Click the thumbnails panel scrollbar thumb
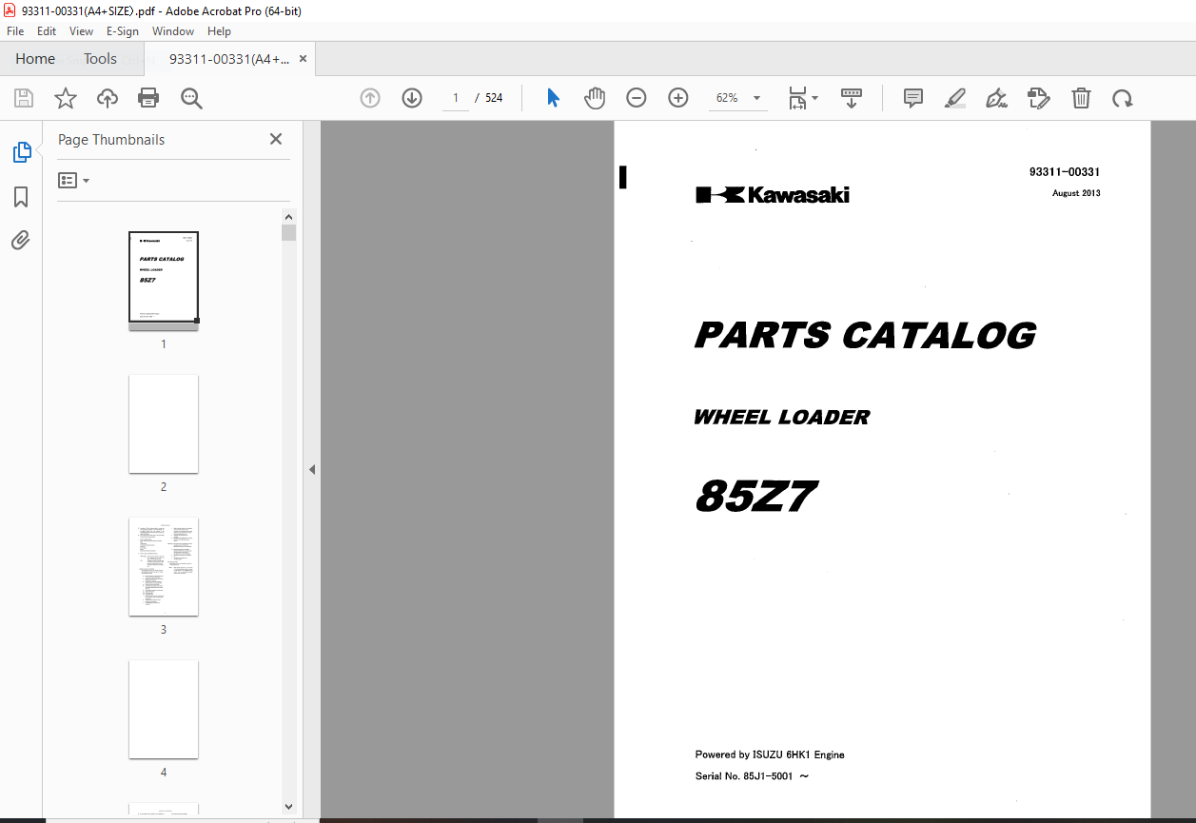Screen dimensions: 1196x823 289,232
